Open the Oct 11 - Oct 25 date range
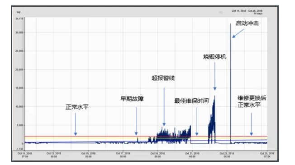The image size is (295, 165). pos(247,12)
